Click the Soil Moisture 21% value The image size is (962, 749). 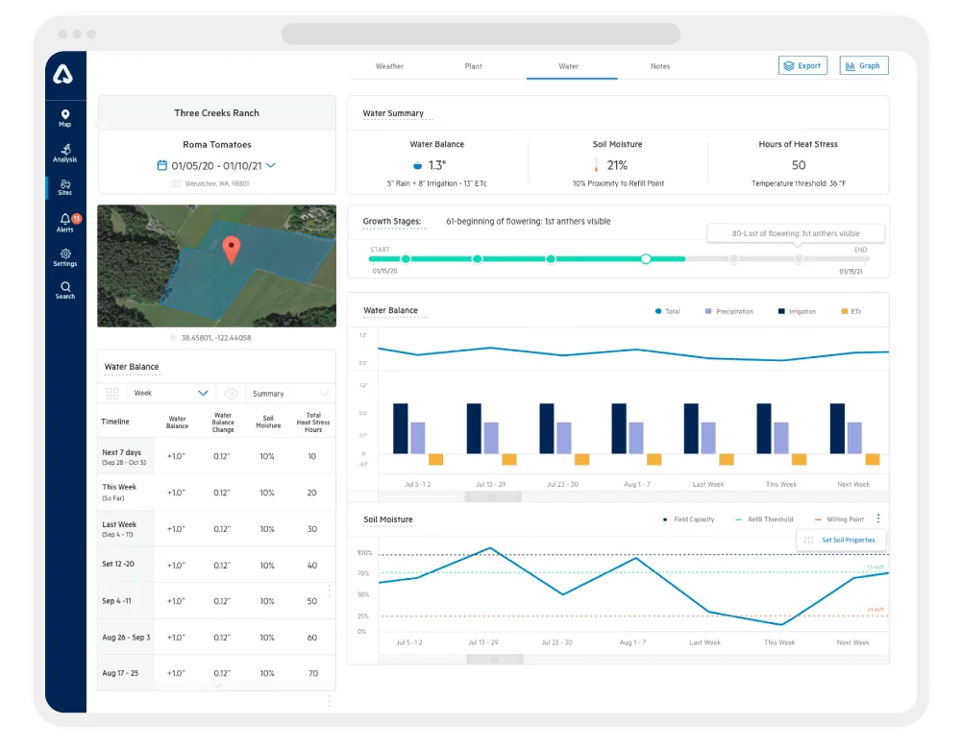(x=617, y=165)
